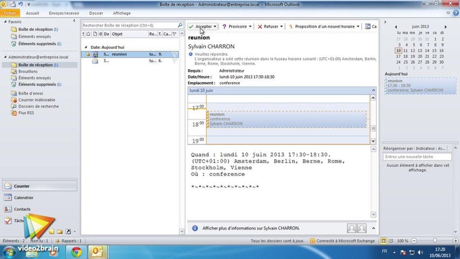Click the Send/Receive all folders quick access icon
The height and width of the screenshot is (259, 460).
coord(13,4)
